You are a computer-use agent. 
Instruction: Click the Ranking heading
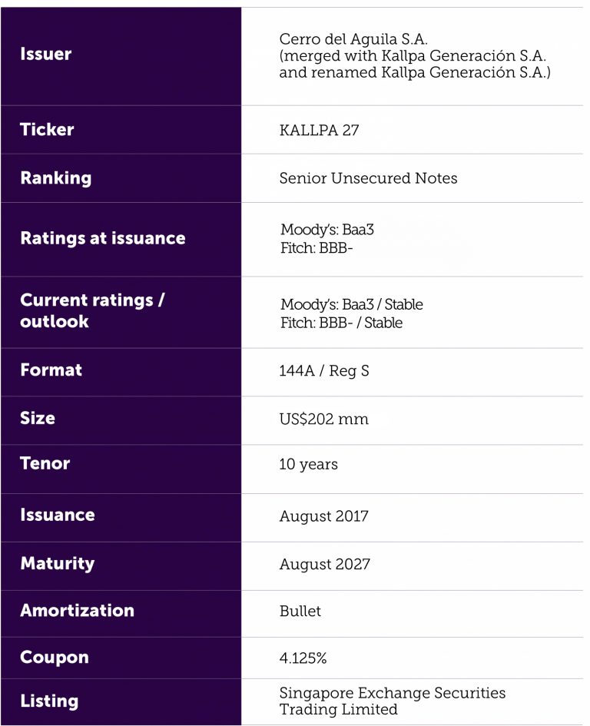coord(56,177)
